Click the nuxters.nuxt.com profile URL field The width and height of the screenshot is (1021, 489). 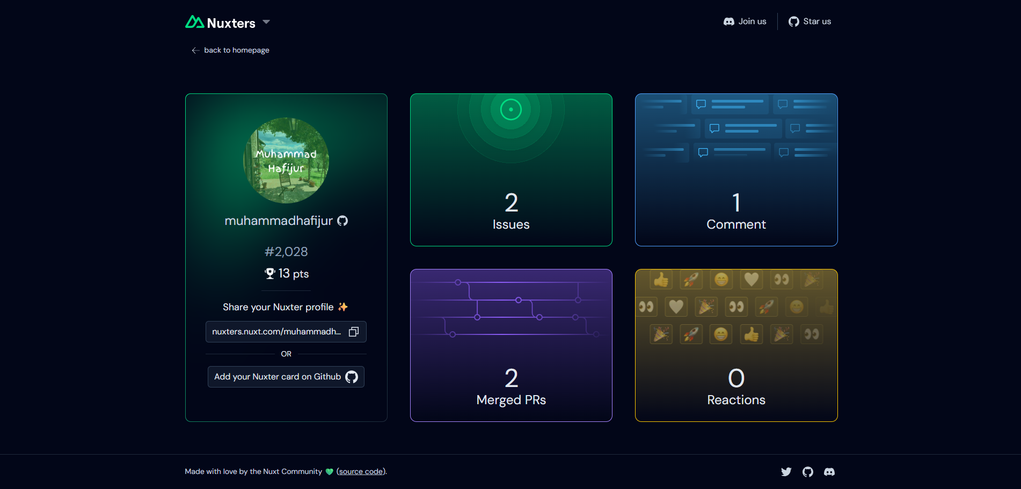(x=276, y=332)
